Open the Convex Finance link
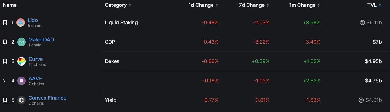The image size is (390, 112). pos(47,98)
